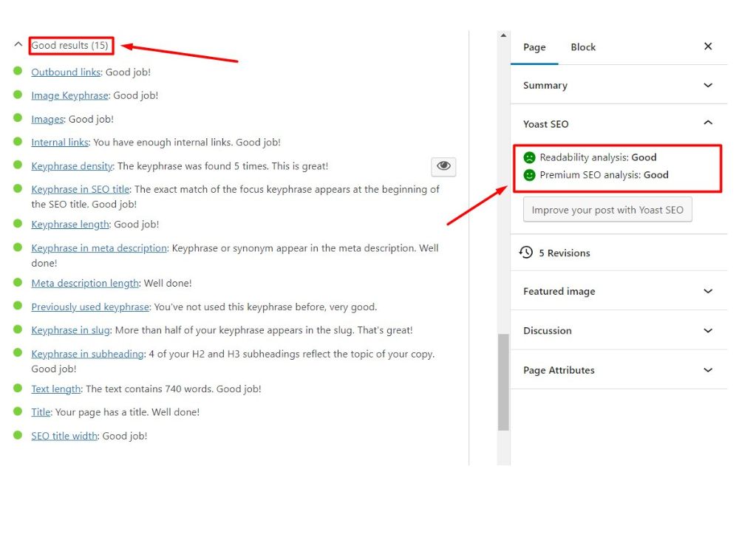Screen dimensions: 739x554
Task: Click the green bullet beside Previously used keyphrase
Action: tap(18, 305)
